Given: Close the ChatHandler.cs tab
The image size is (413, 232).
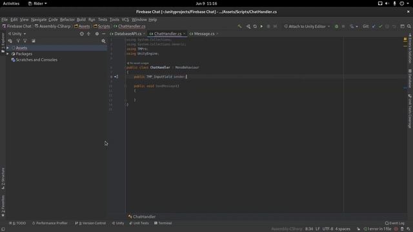Looking at the screenshot, I should click(184, 34).
